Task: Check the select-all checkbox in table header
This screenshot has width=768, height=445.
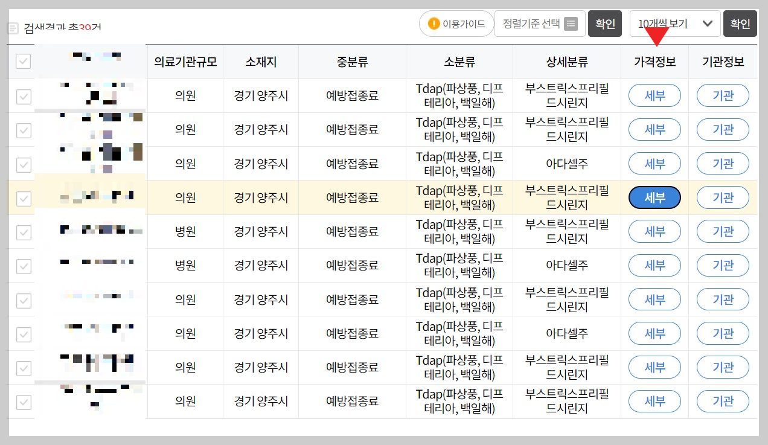Action: [21, 61]
